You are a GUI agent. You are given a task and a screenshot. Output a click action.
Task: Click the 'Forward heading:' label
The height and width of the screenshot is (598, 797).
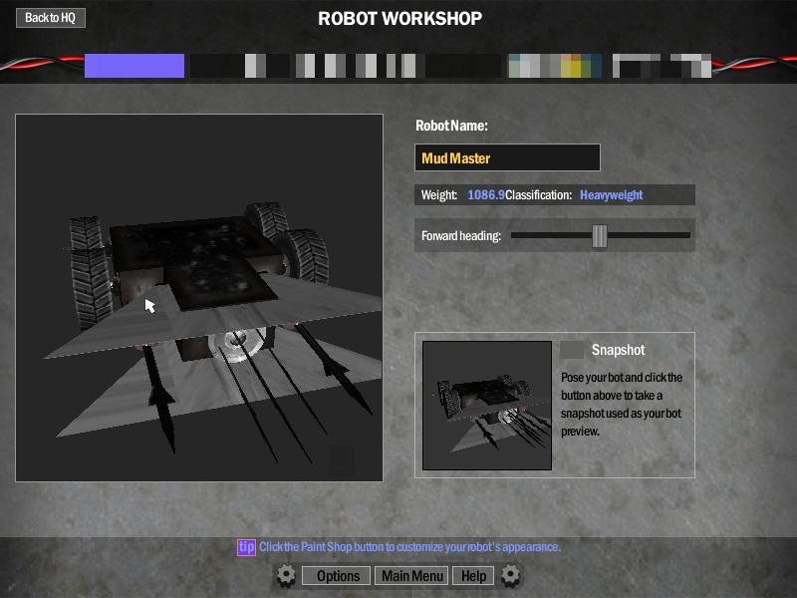(461, 236)
